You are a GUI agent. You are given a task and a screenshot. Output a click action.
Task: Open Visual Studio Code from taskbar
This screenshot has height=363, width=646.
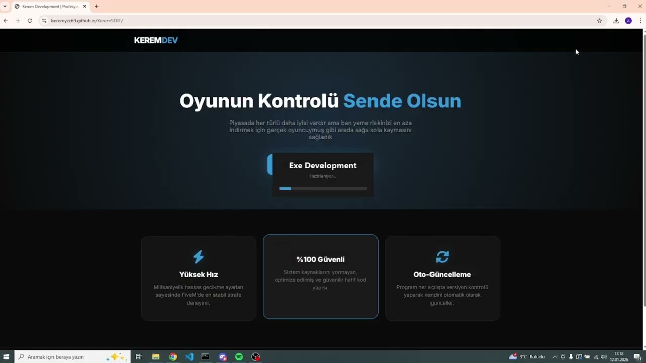[x=189, y=357]
